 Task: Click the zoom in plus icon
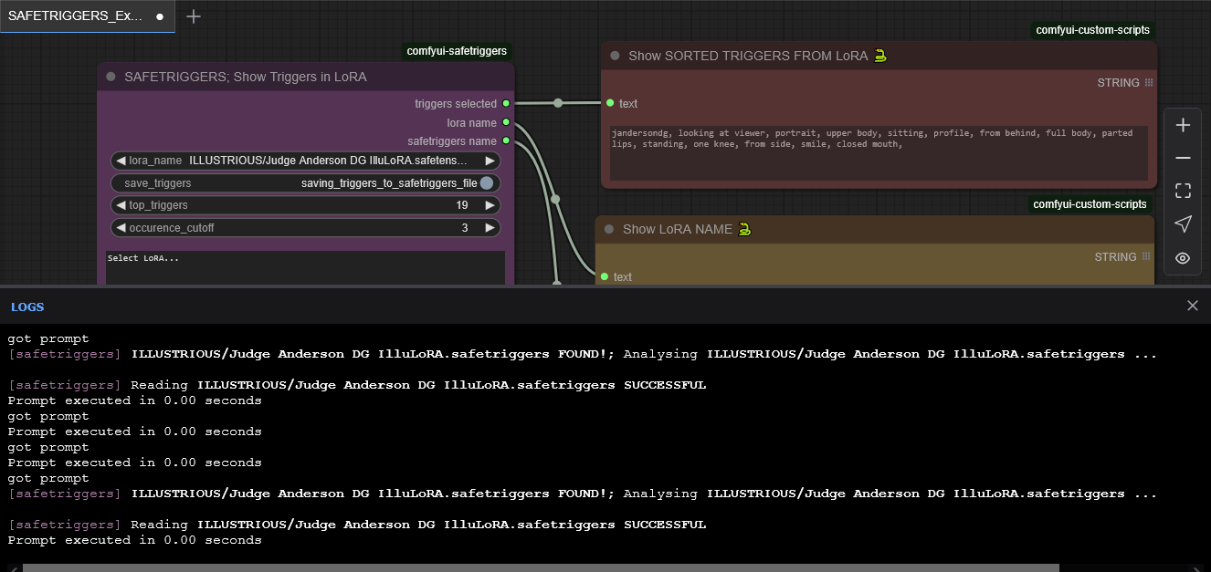[1183, 125]
